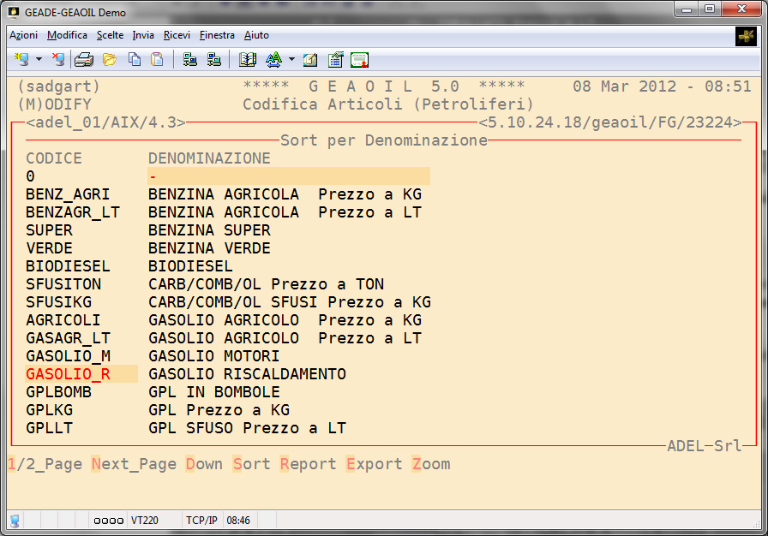Click the Zoom command in bottom bar
Image resolution: width=768 pixels, height=536 pixels.
coord(430,464)
